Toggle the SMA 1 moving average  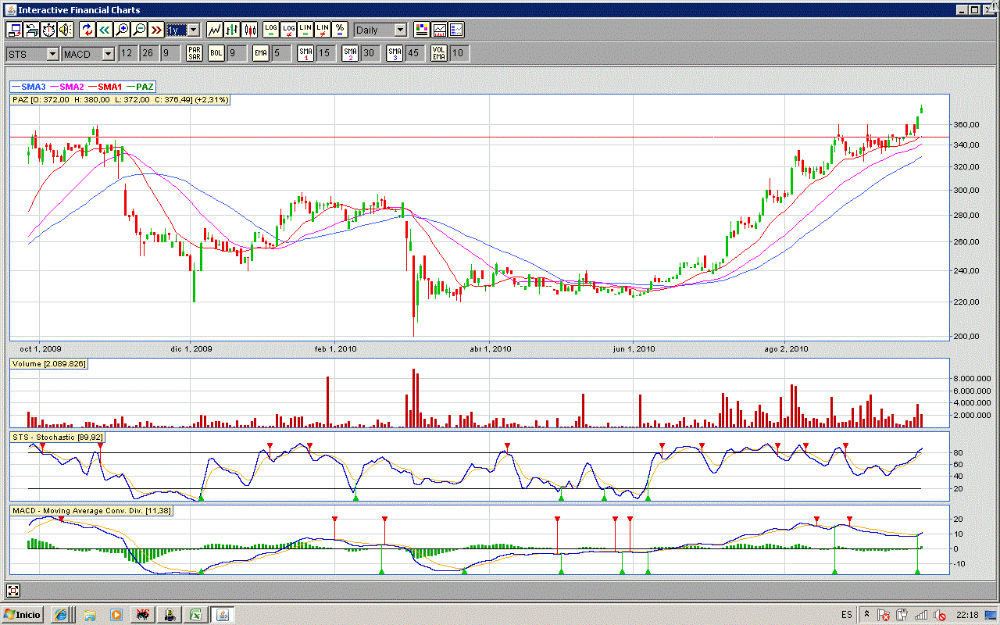[305, 53]
